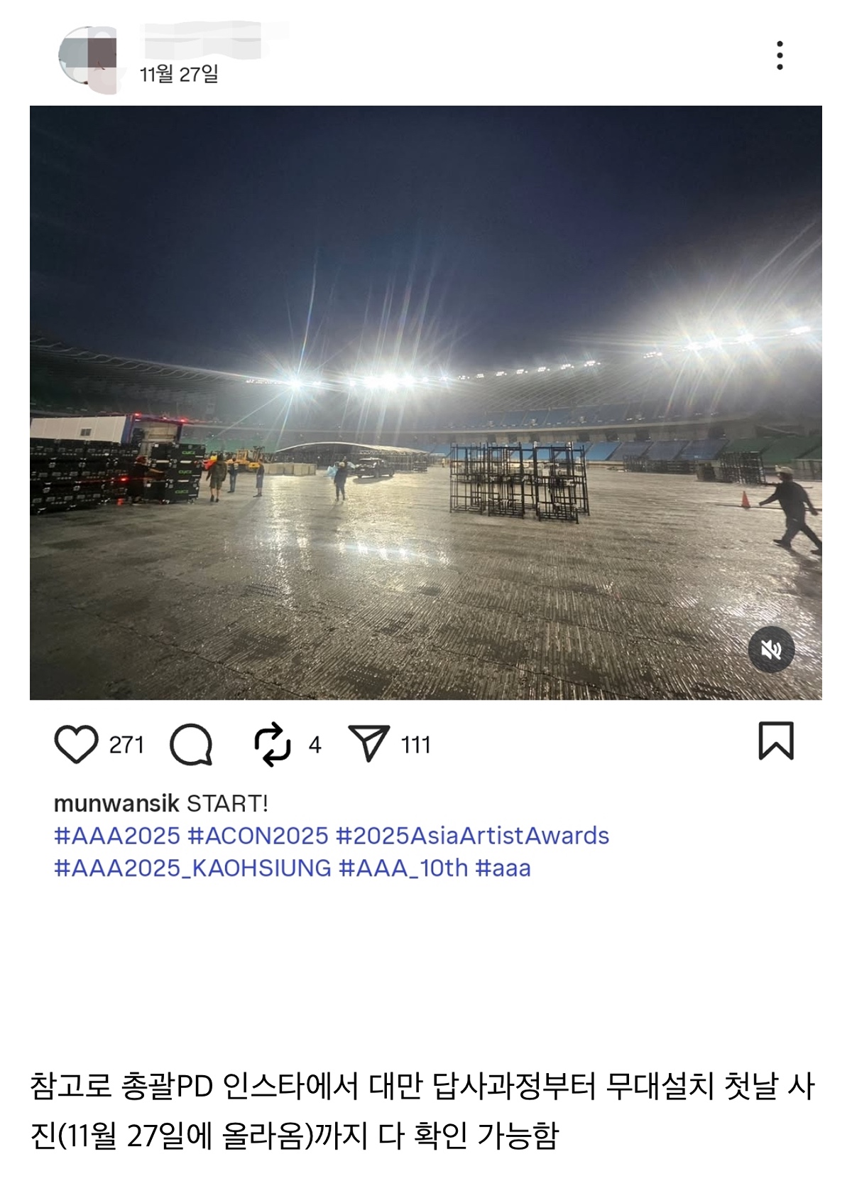Save the post with the bookmark icon

(776, 740)
